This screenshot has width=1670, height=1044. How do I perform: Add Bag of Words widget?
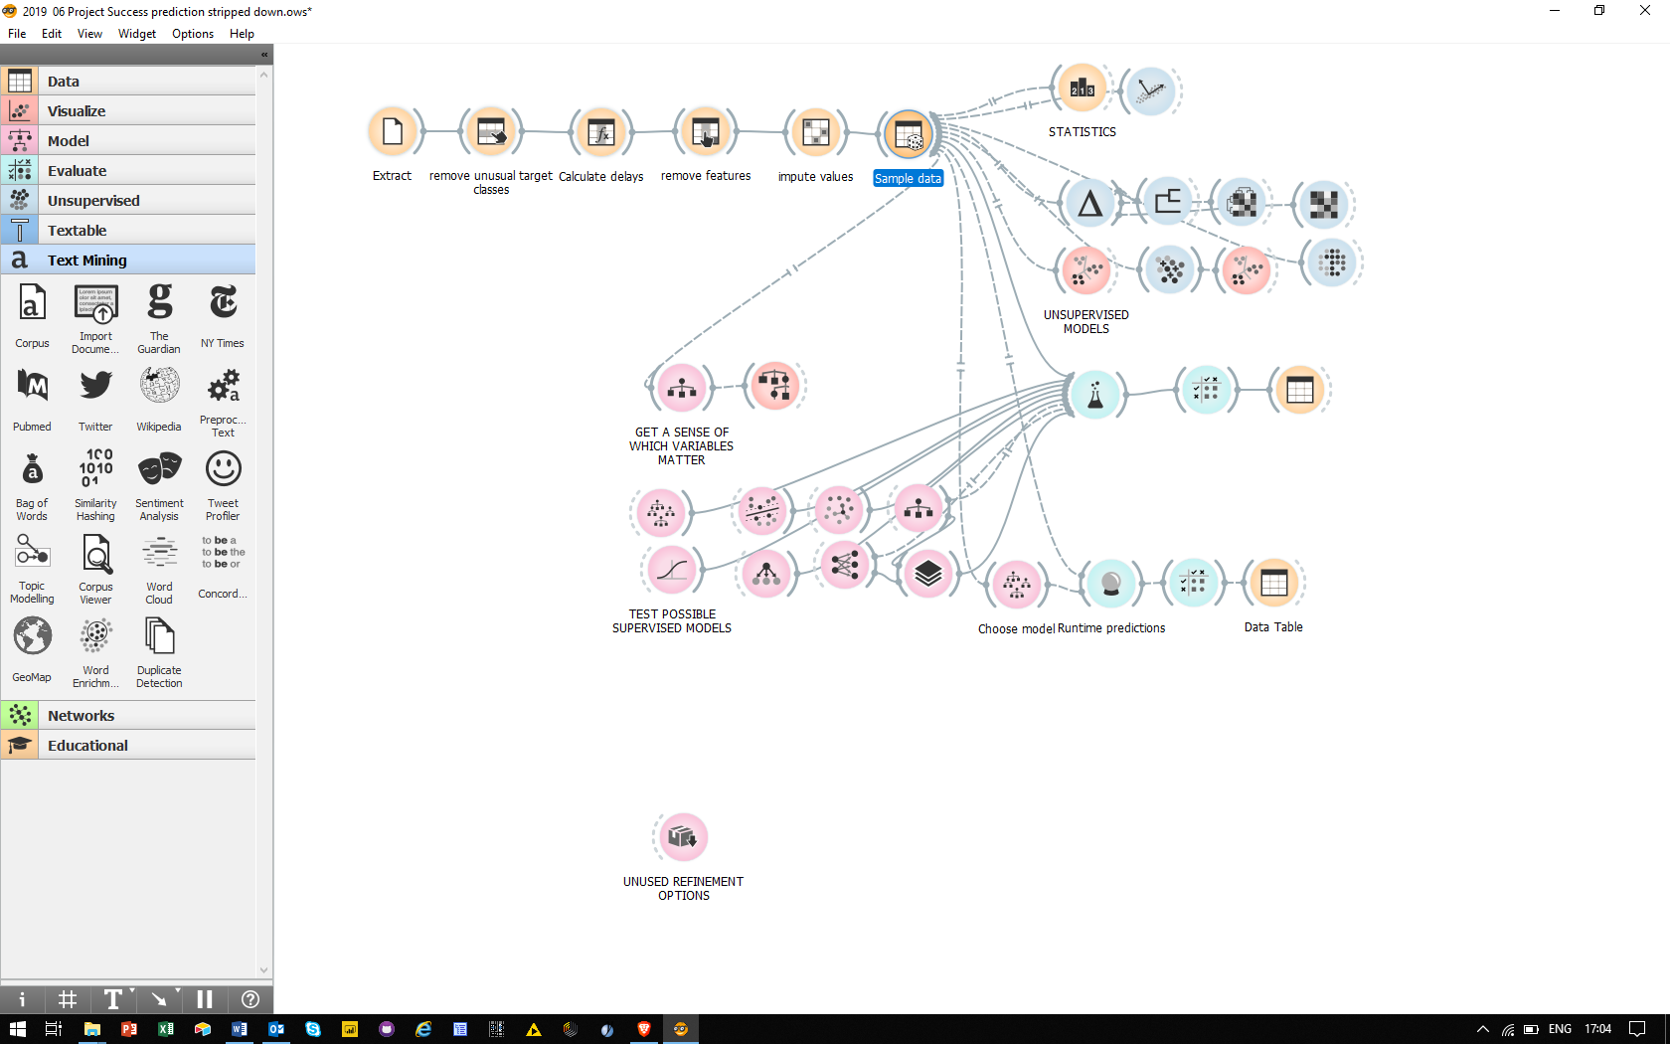click(x=32, y=485)
